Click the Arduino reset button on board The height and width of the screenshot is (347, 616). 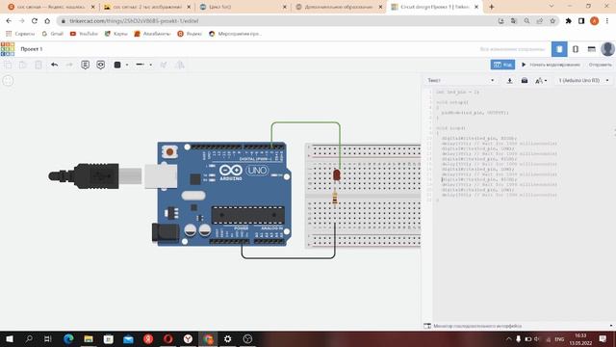pyautogui.click(x=169, y=151)
